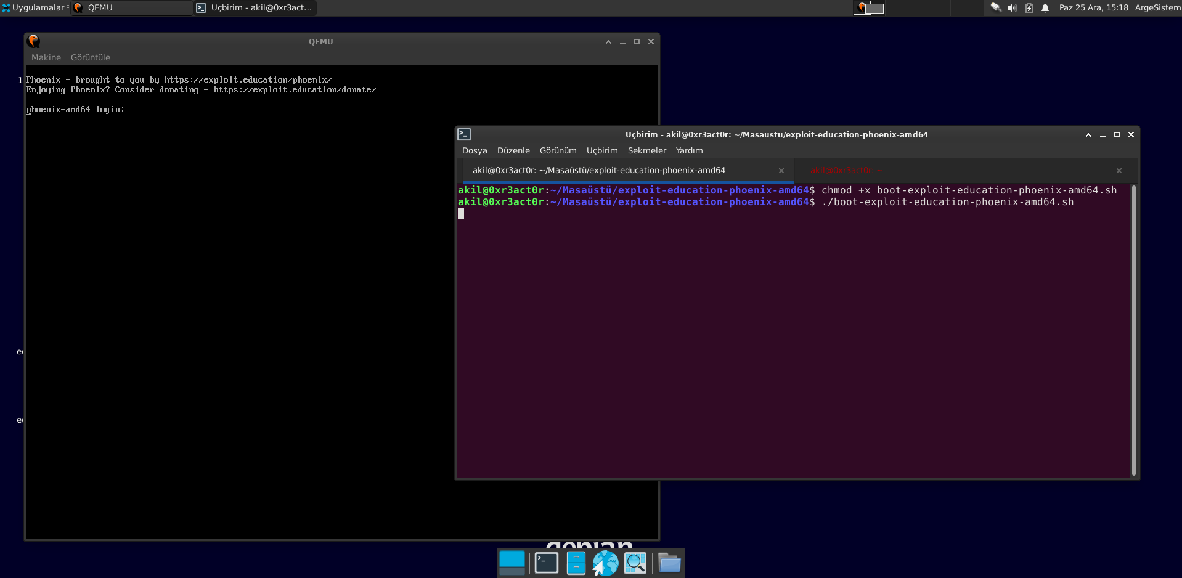Open the file manager cabinet dock icon
The height and width of the screenshot is (578, 1182).
coord(576,563)
